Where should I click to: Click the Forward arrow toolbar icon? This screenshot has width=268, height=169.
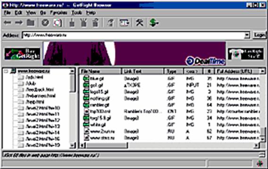[x=18, y=23]
